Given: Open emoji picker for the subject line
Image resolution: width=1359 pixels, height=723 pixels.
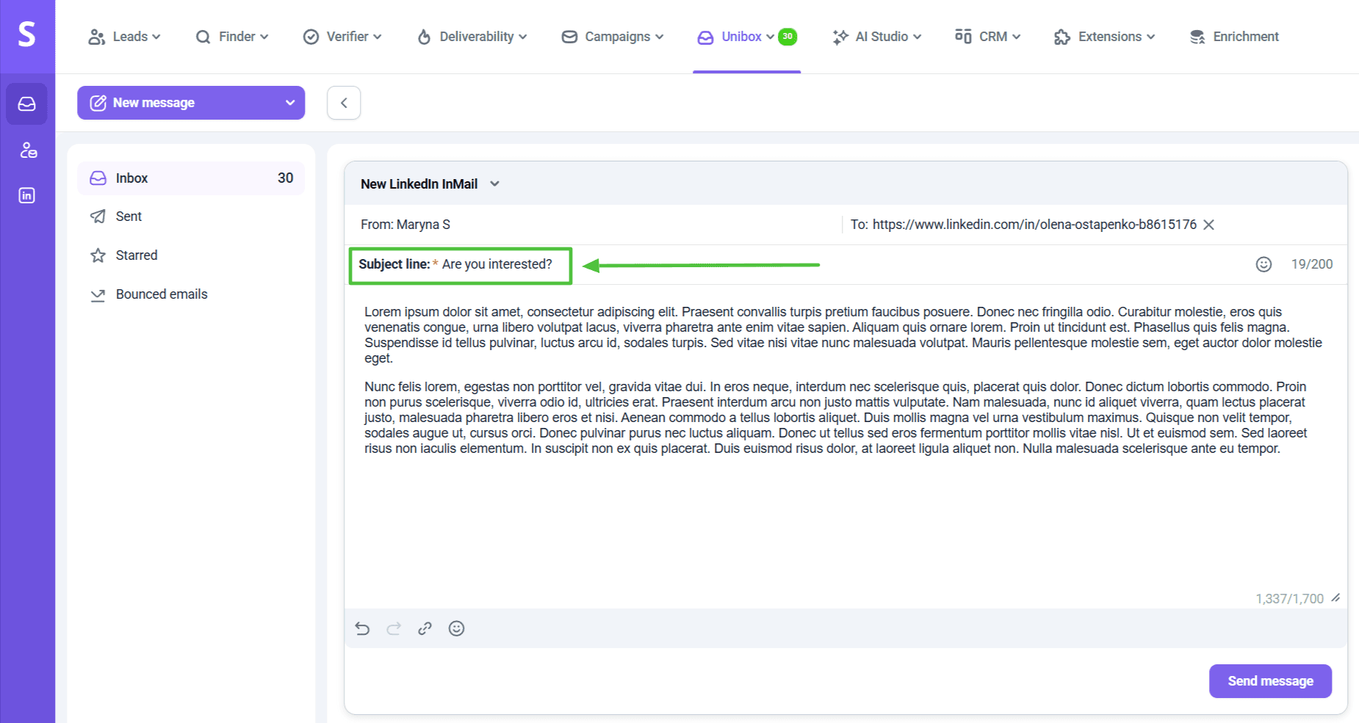Looking at the screenshot, I should point(1263,264).
